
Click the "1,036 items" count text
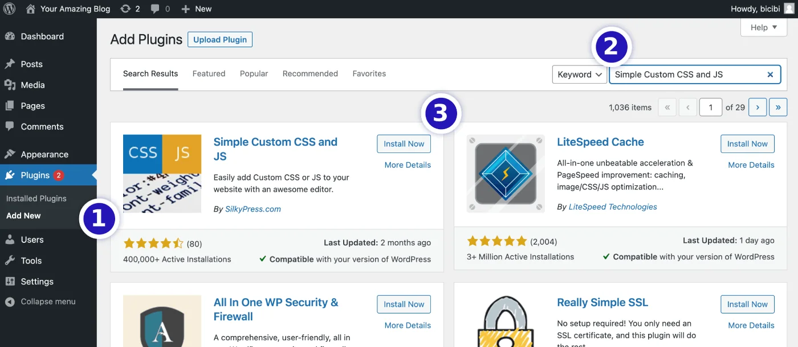pyautogui.click(x=630, y=107)
